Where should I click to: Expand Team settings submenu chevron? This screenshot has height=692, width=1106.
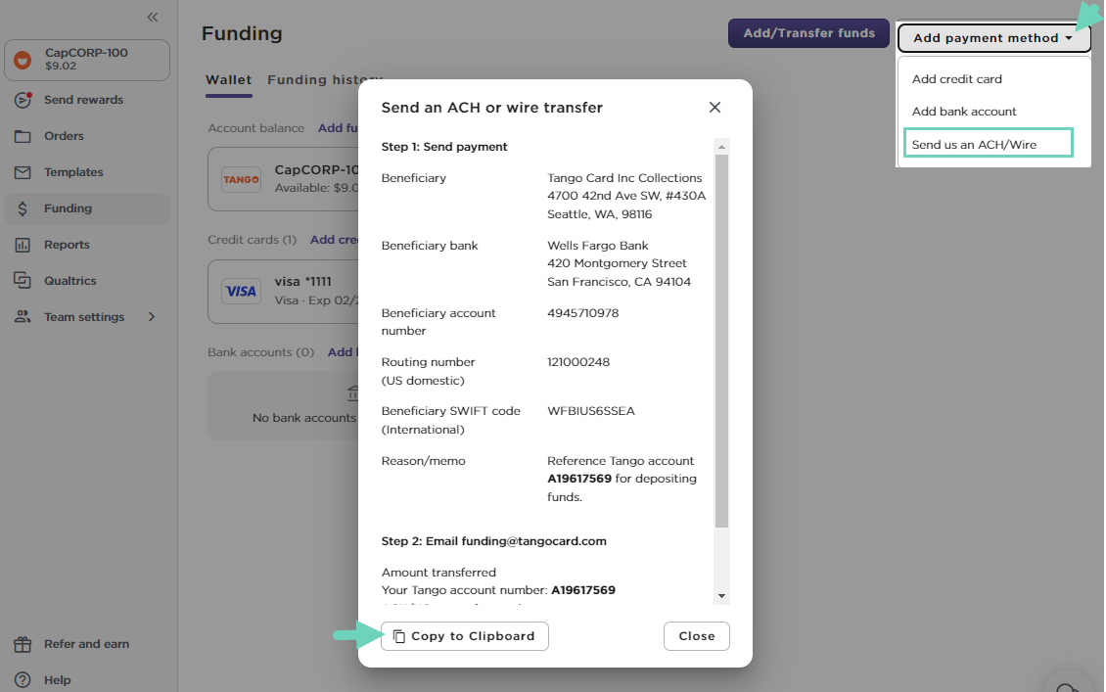click(152, 317)
